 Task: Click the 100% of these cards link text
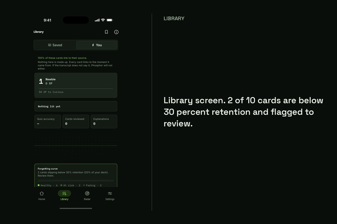[62, 58]
